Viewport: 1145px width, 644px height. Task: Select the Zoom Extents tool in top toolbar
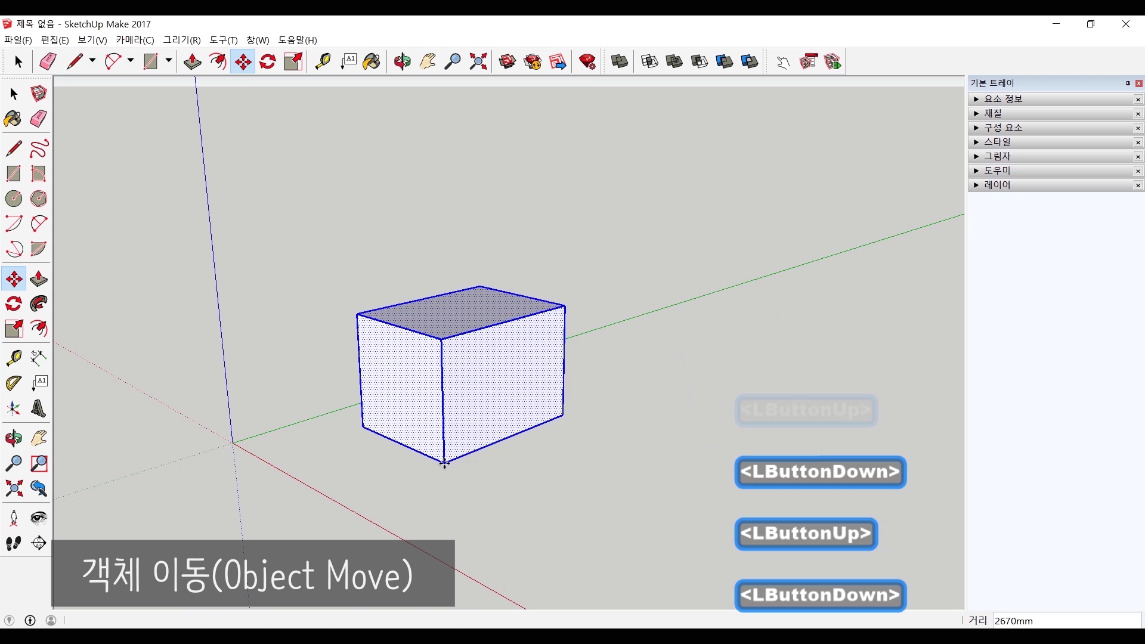(478, 61)
